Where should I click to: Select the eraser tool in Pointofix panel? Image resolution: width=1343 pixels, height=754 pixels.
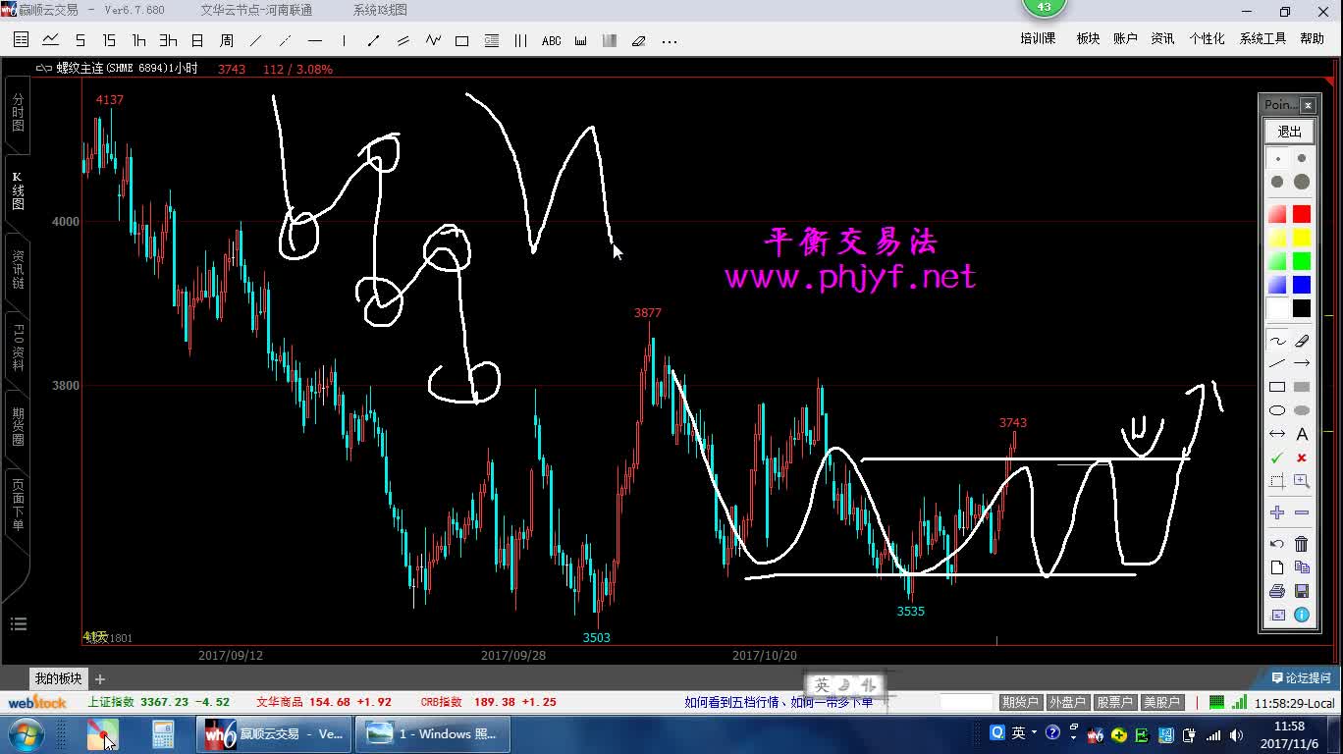click(1302, 342)
